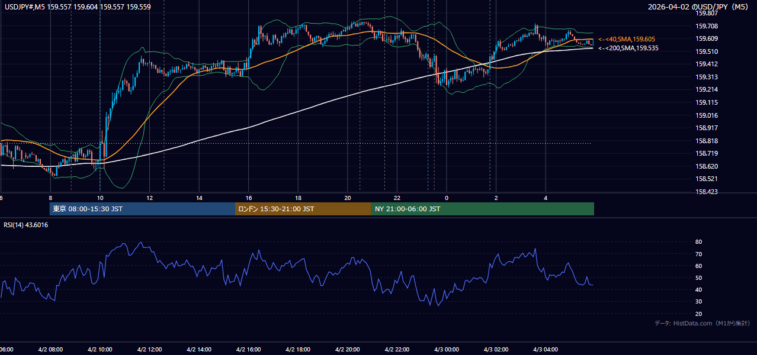The height and width of the screenshot is (355, 757).
Task: Select the ロンドン 15:30-21:00 JST session bar
Action: point(303,209)
